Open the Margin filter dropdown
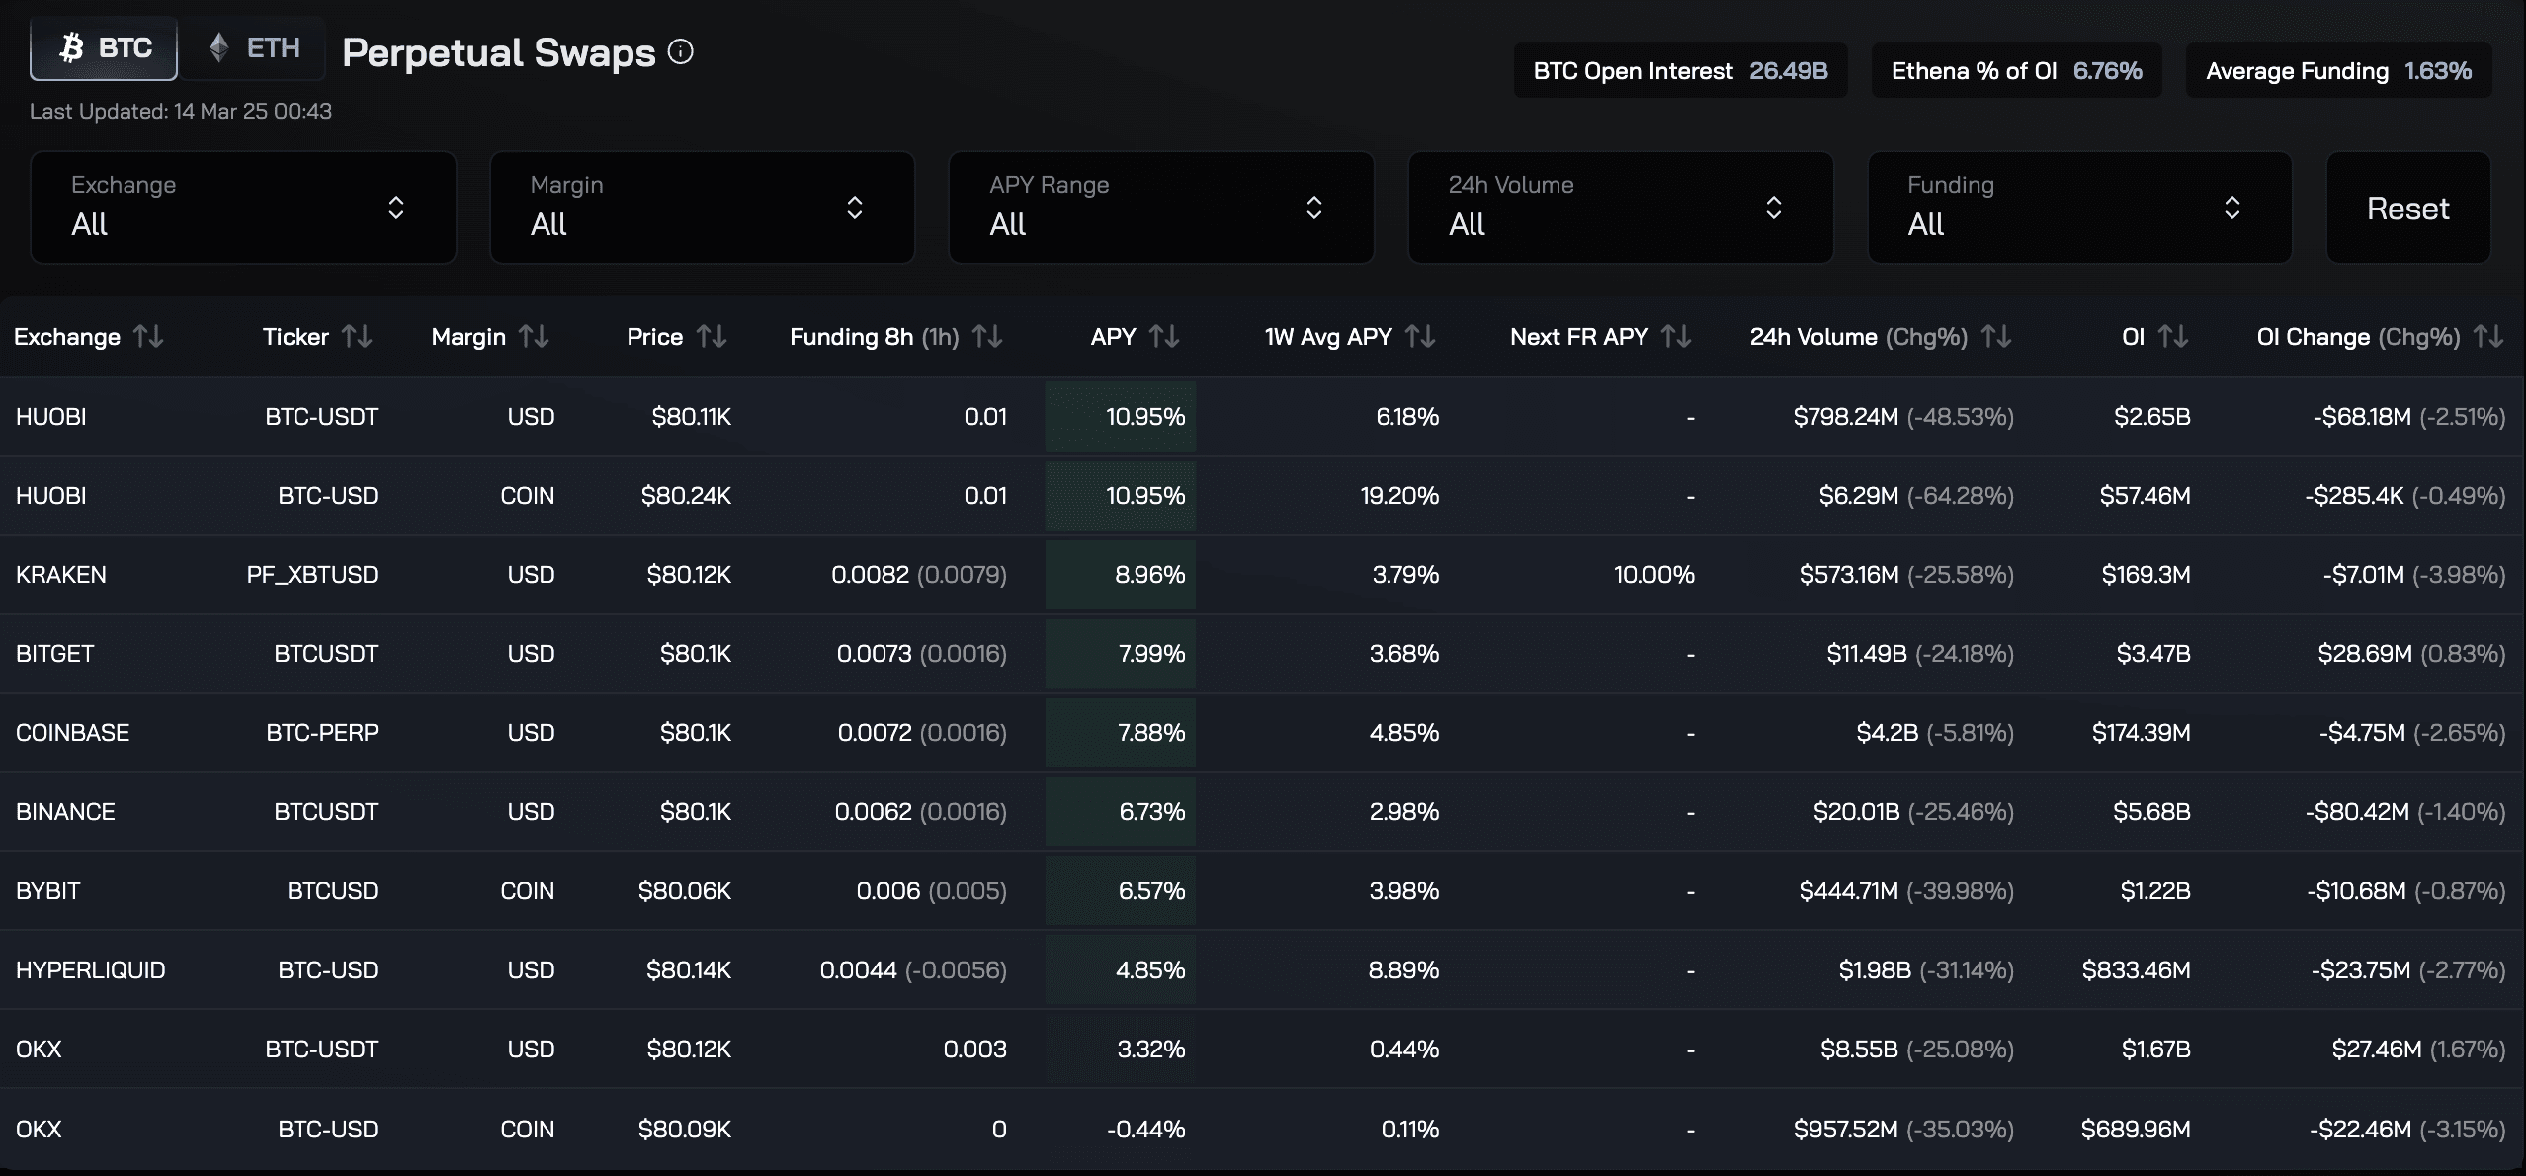Screen dimensions: 2526x1176 click(703, 208)
